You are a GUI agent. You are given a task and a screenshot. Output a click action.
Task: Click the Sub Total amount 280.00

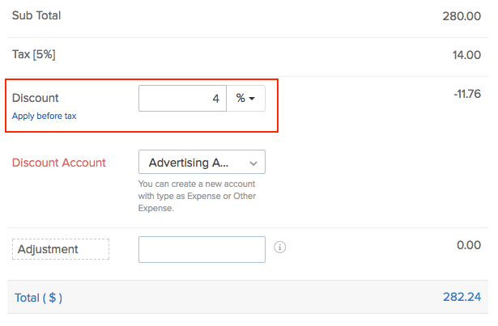click(x=462, y=15)
